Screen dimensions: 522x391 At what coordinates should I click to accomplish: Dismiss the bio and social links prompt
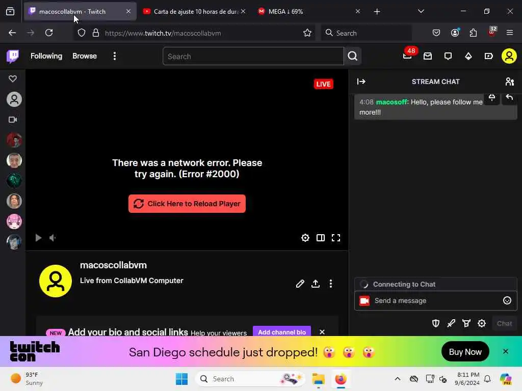322,332
